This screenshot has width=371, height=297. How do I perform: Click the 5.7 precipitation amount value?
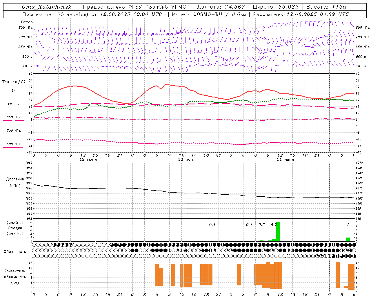(274, 225)
